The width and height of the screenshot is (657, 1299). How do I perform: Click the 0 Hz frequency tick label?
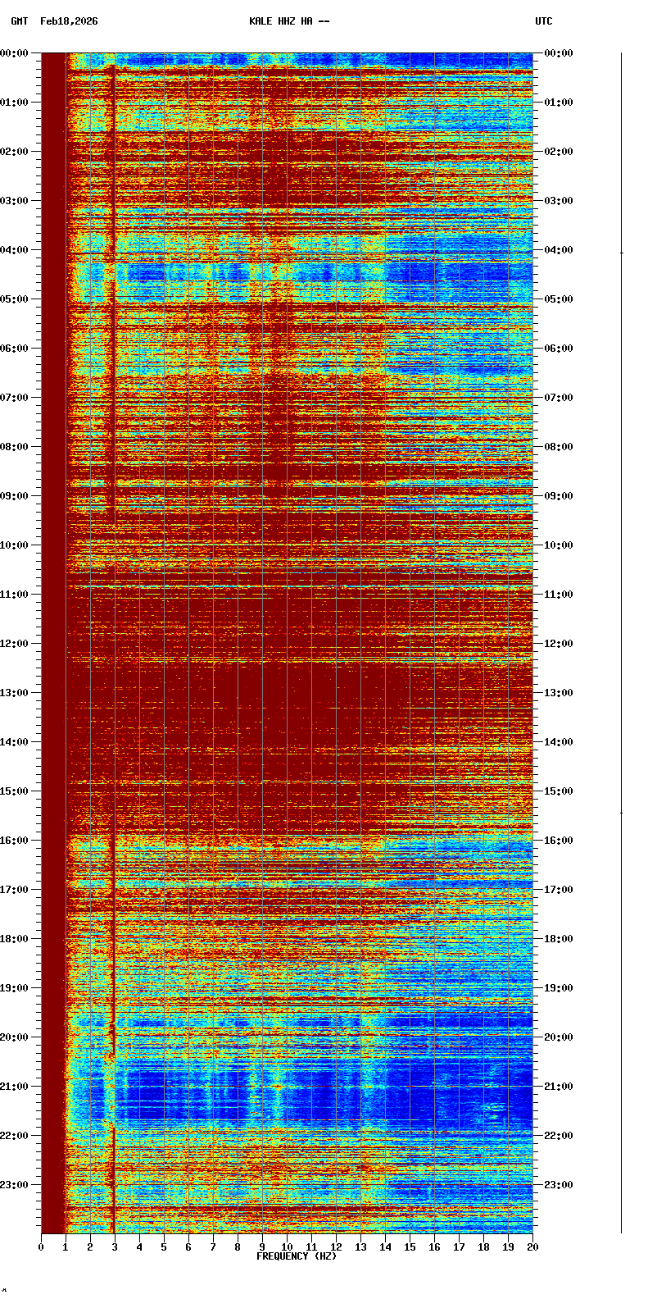[41, 1247]
